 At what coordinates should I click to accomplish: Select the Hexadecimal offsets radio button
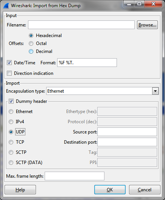(31, 36)
